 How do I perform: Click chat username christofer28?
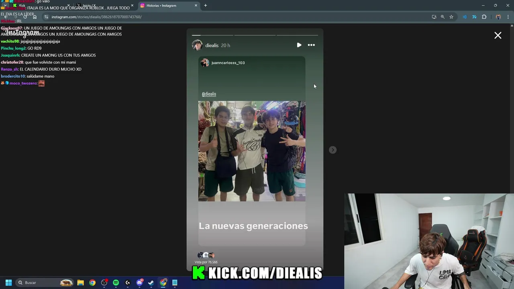(12, 62)
